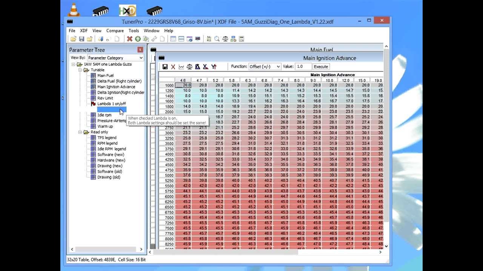The width and height of the screenshot is (483, 271).
Task: Click the parameter tree window layout icon
Action: (x=173, y=39)
